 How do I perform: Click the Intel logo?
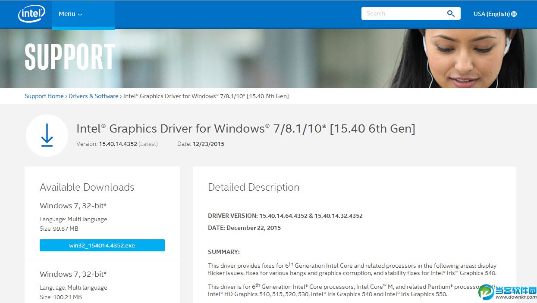(x=31, y=14)
